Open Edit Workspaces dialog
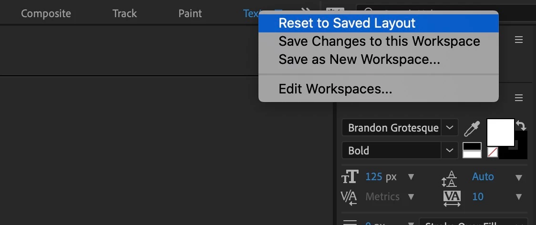This screenshot has height=225, width=536. 335,89
